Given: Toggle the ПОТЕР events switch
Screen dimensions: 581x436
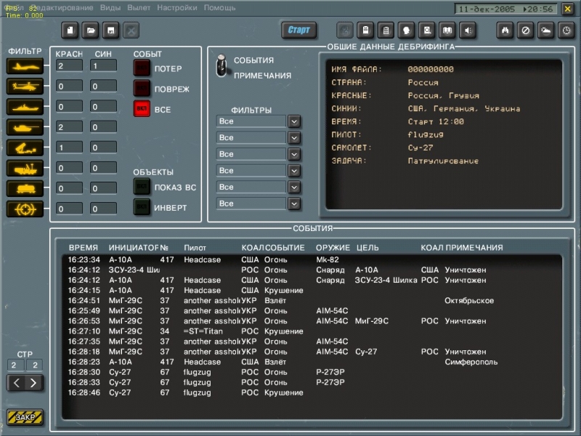Looking at the screenshot, I should tap(142, 68).
